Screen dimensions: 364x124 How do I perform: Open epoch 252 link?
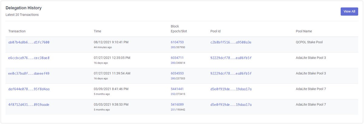173,94
